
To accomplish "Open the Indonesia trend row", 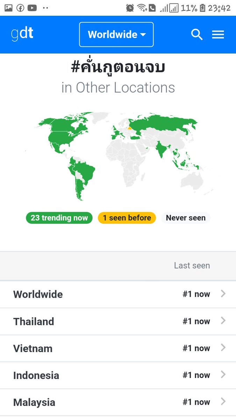I will point(118,375).
